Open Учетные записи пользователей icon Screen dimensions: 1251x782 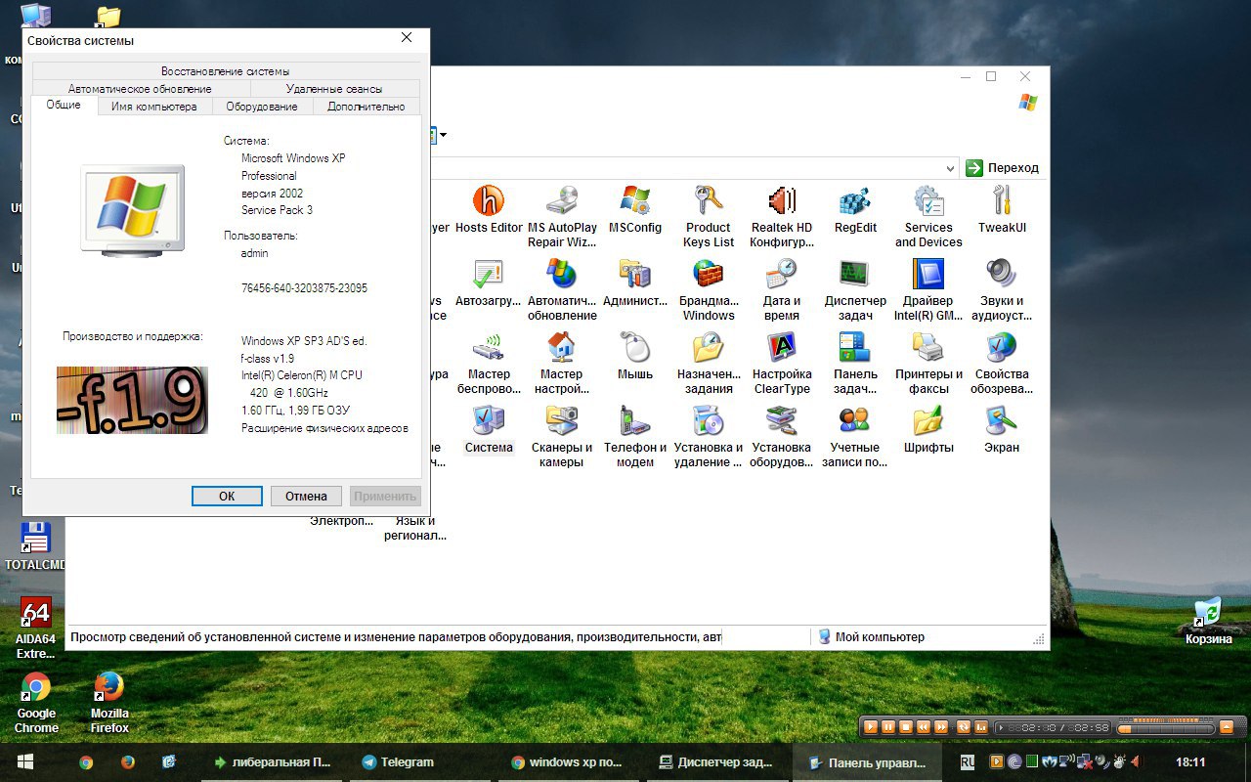click(855, 436)
